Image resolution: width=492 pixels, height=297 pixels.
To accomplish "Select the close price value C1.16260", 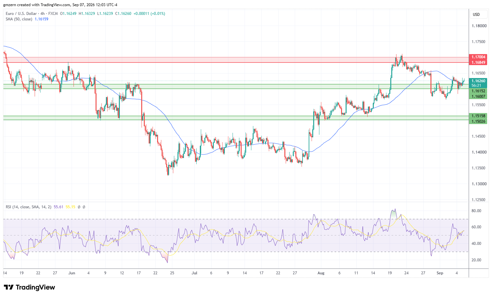I will coord(123,14).
